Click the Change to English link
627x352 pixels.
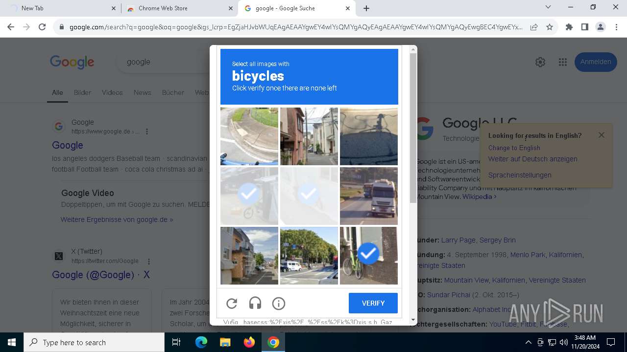[514, 148]
